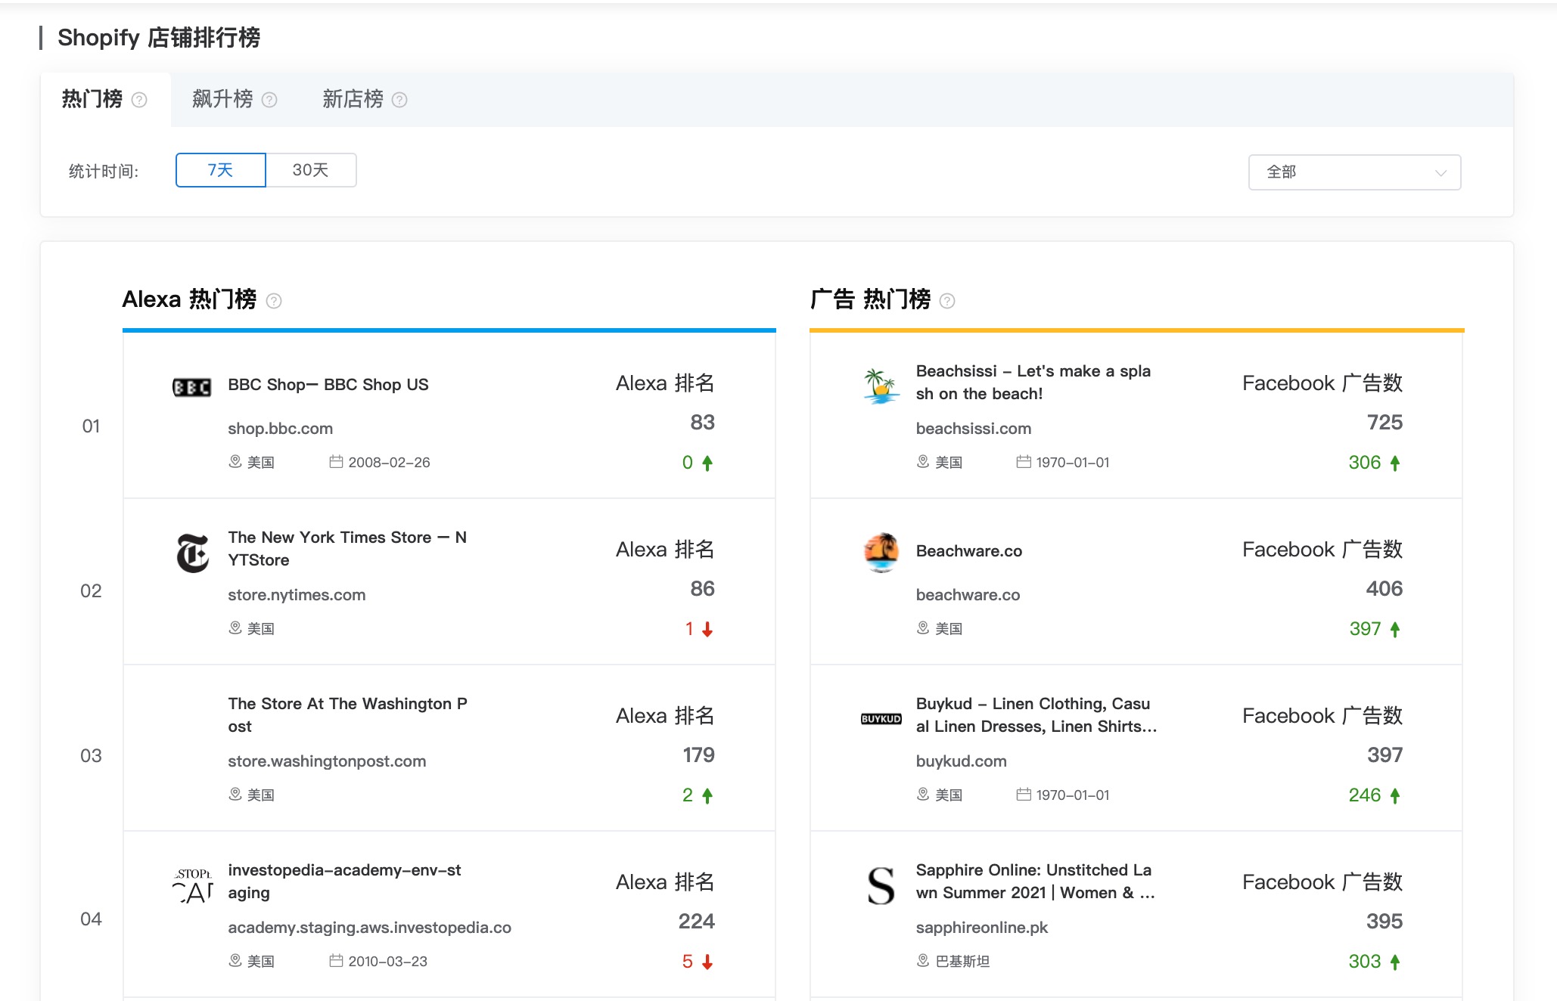Select the 30天 time range
This screenshot has height=1001, width=1557.
(311, 170)
